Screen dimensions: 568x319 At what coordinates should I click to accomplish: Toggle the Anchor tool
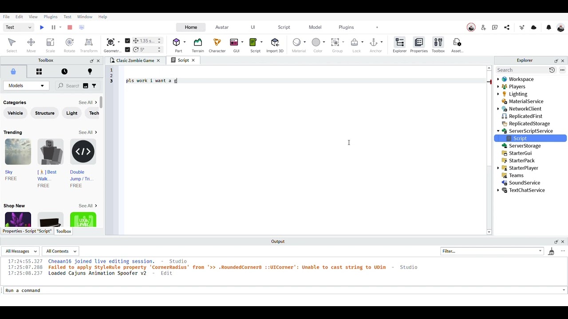point(375,45)
